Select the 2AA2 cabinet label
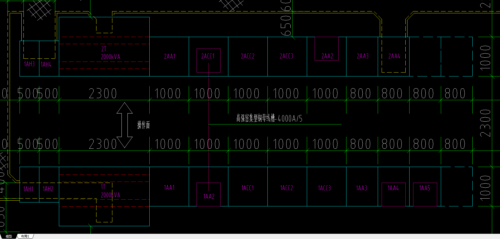The height and width of the screenshot is (239, 500). (327, 56)
